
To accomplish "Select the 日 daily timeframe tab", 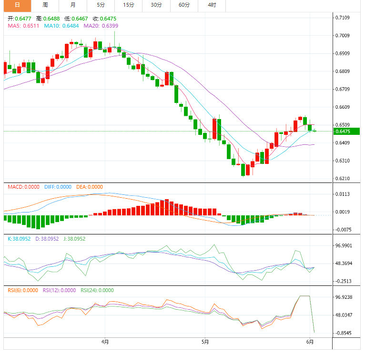I will click(18, 5).
